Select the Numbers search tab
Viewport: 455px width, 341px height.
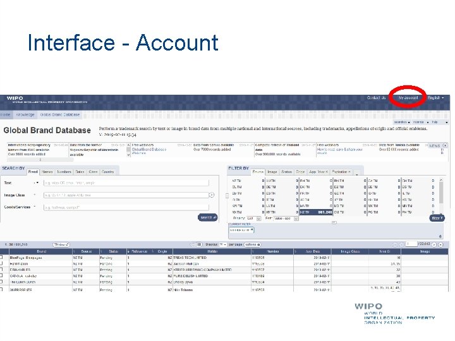pos(64,172)
